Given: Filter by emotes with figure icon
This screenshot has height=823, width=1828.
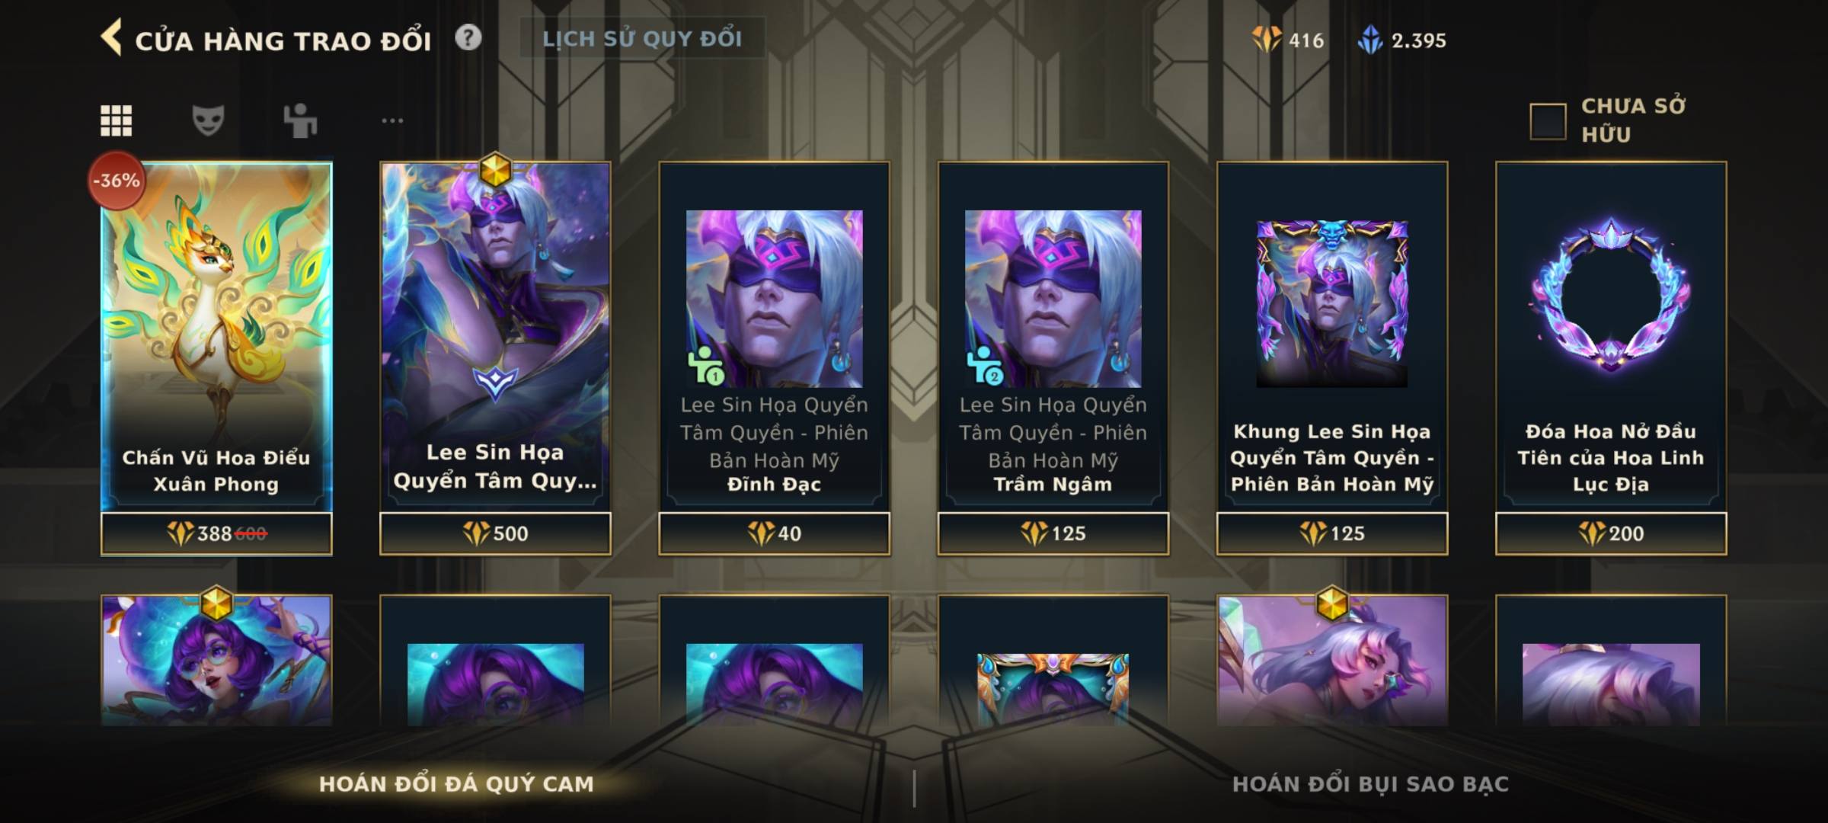Looking at the screenshot, I should [300, 120].
